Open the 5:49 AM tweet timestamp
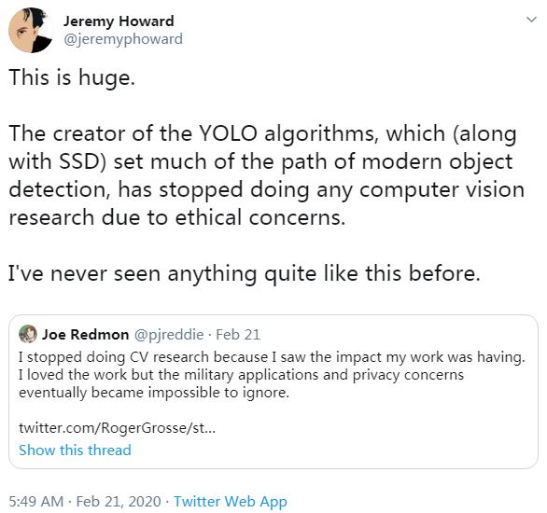Screen dimensions: 547x513 tap(35, 502)
